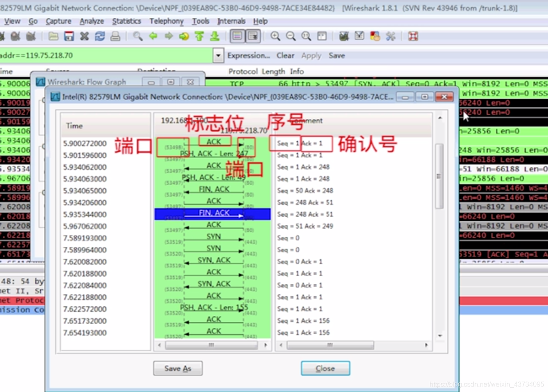Click comment Seq = 50 Ack = 248
The width and height of the screenshot is (548, 392).
(x=305, y=191)
